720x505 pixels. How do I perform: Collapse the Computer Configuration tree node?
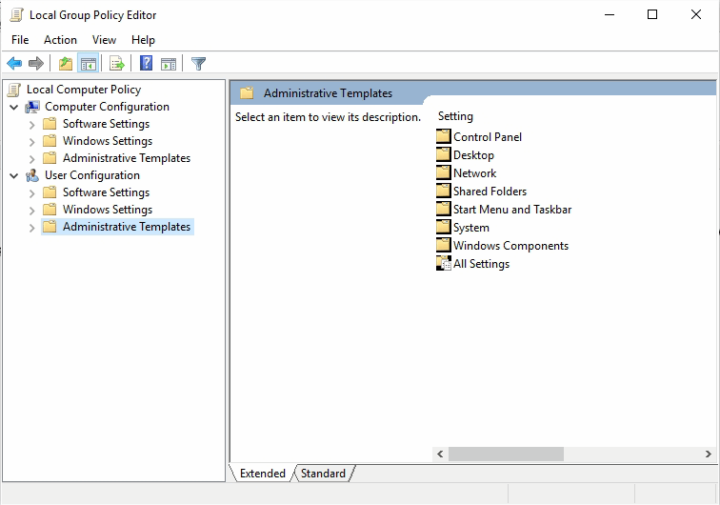pyautogui.click(x=14, y=107)
